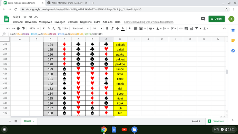Click the green Delen share button
Viewport: 238px width, 134px height.
coord(217,19)
